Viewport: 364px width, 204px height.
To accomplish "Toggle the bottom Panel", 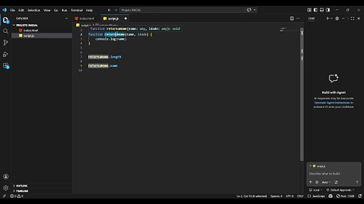I will (322, 10).
